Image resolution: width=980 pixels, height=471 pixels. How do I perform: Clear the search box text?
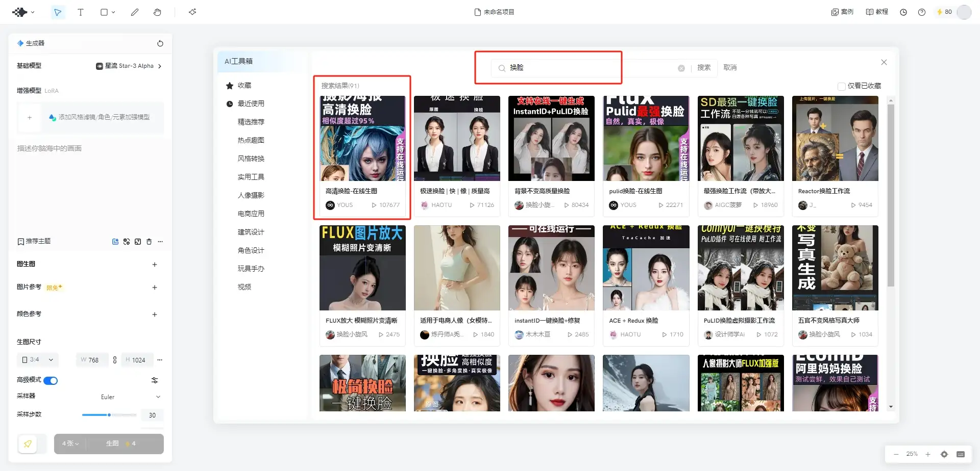(x=681, y=68)
